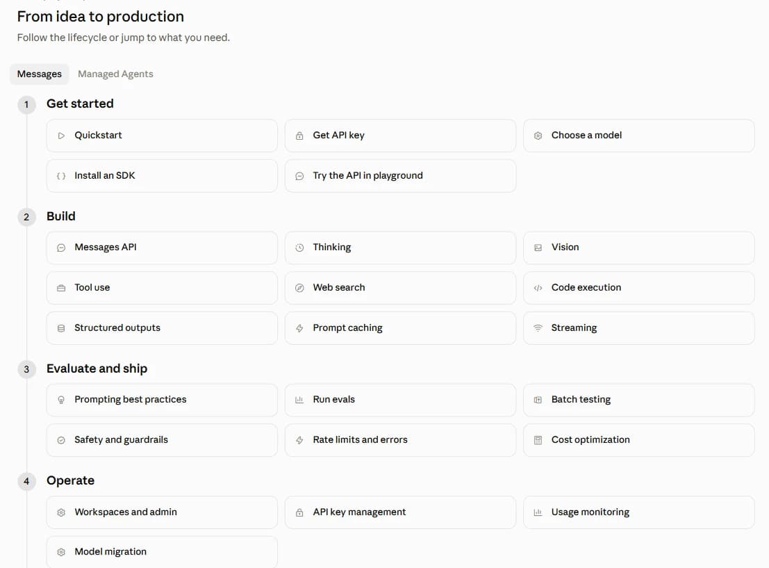
Task: Click calculator icon beside Cost optimization
Action: coord(538,440)
